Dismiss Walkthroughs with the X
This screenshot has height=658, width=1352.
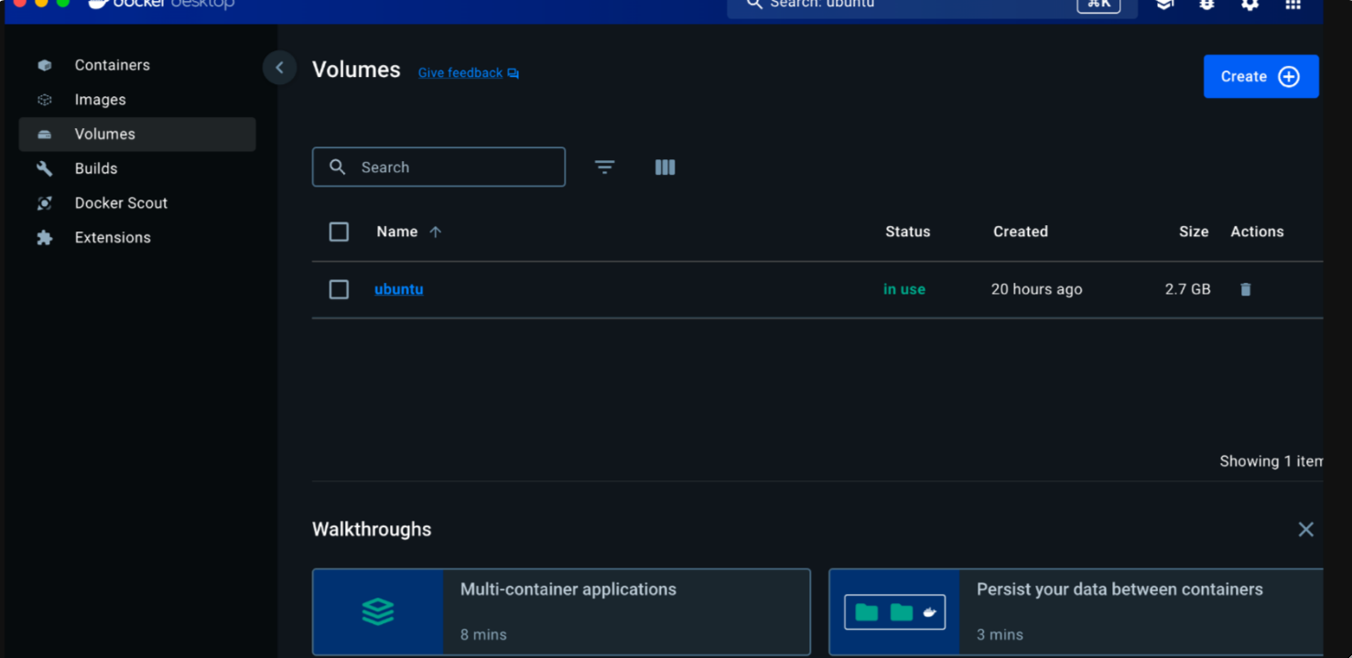pos(1306,529)
